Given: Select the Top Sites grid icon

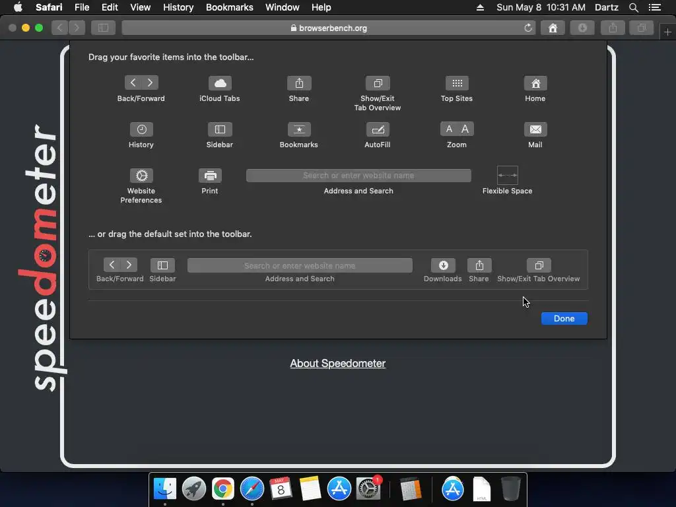Looking at the screenshot, I should point(457,83).
